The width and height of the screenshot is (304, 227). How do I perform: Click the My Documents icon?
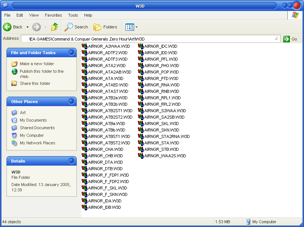14,120
